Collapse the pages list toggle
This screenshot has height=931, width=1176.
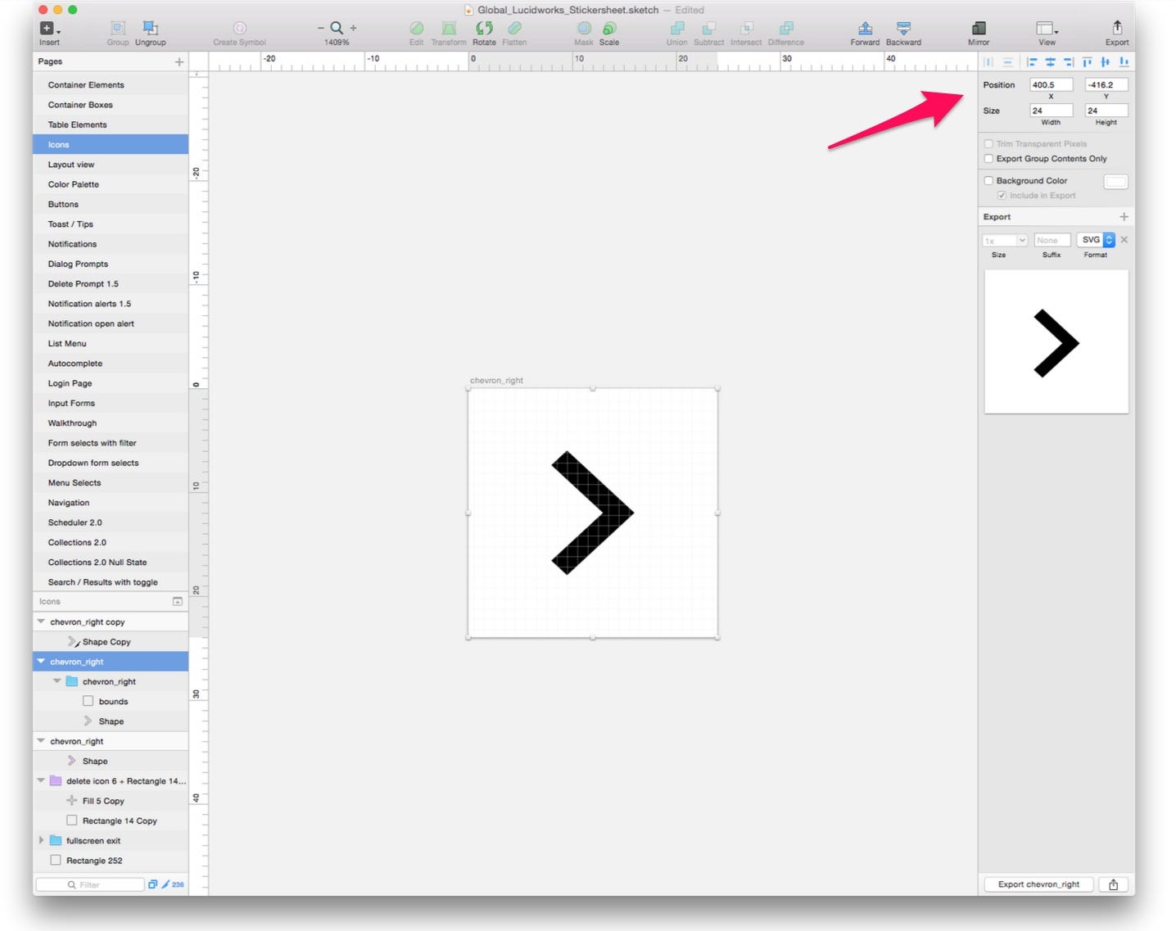coord(178,602)
